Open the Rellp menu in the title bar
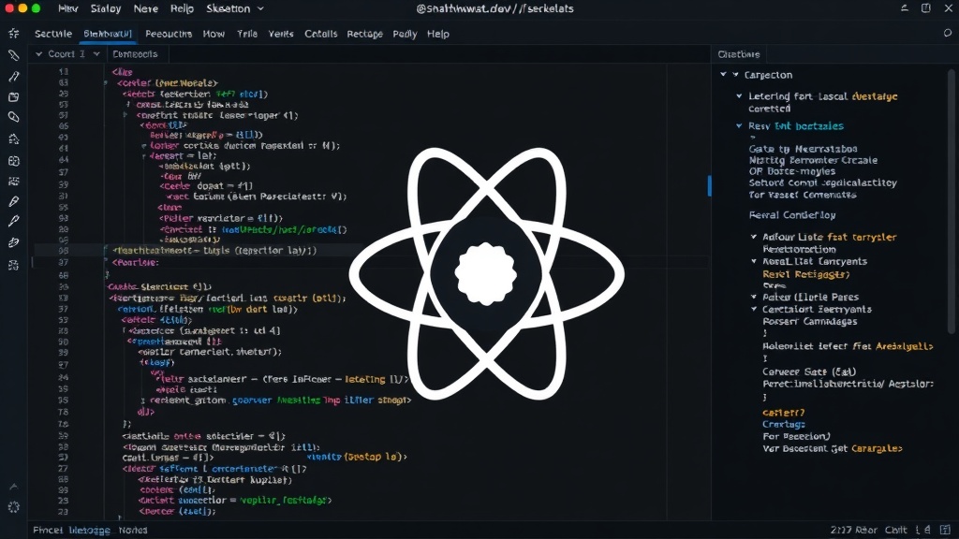 [x=182, y=8]
